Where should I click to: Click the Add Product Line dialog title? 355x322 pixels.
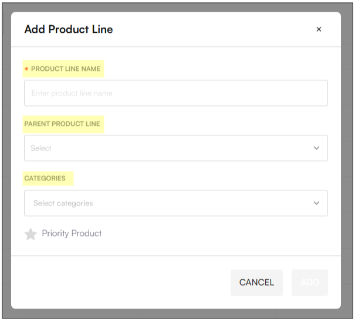tap(69, 29)
